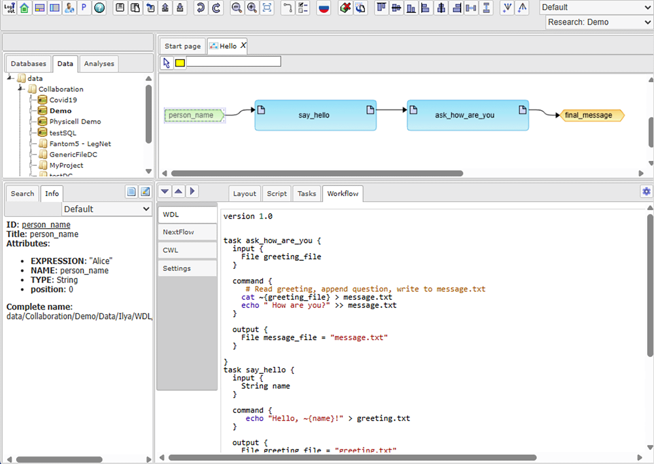The image size is (654, 464).
Task: Open the Analyses tab
Action: (99, 64)
